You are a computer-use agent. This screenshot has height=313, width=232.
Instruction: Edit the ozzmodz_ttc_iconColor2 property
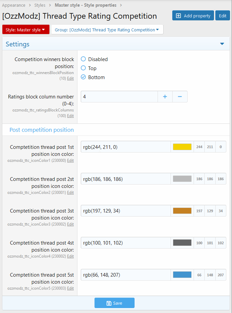pyautogui.click(x=70, y=193)
